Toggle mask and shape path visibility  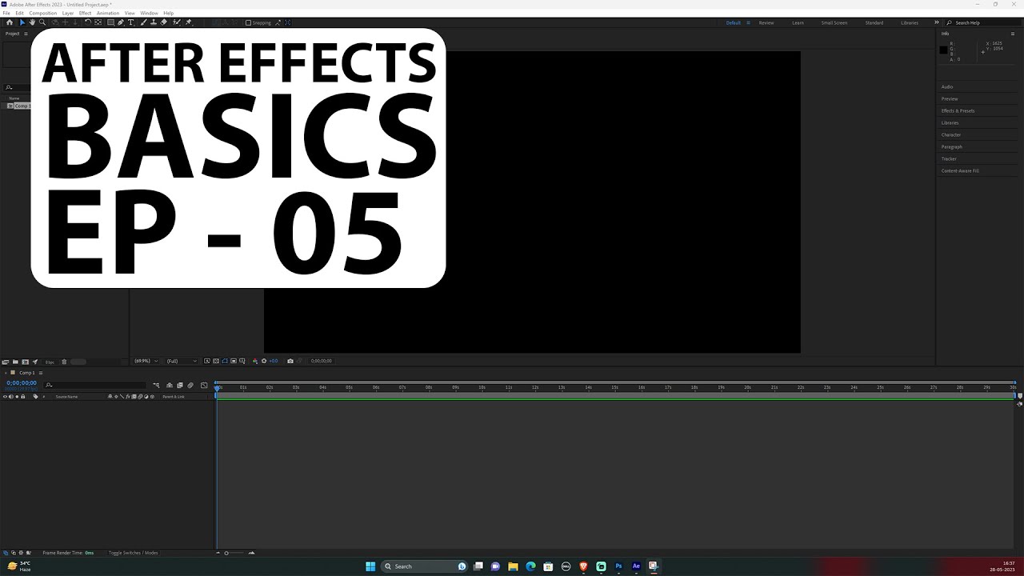tap(225, 361)
